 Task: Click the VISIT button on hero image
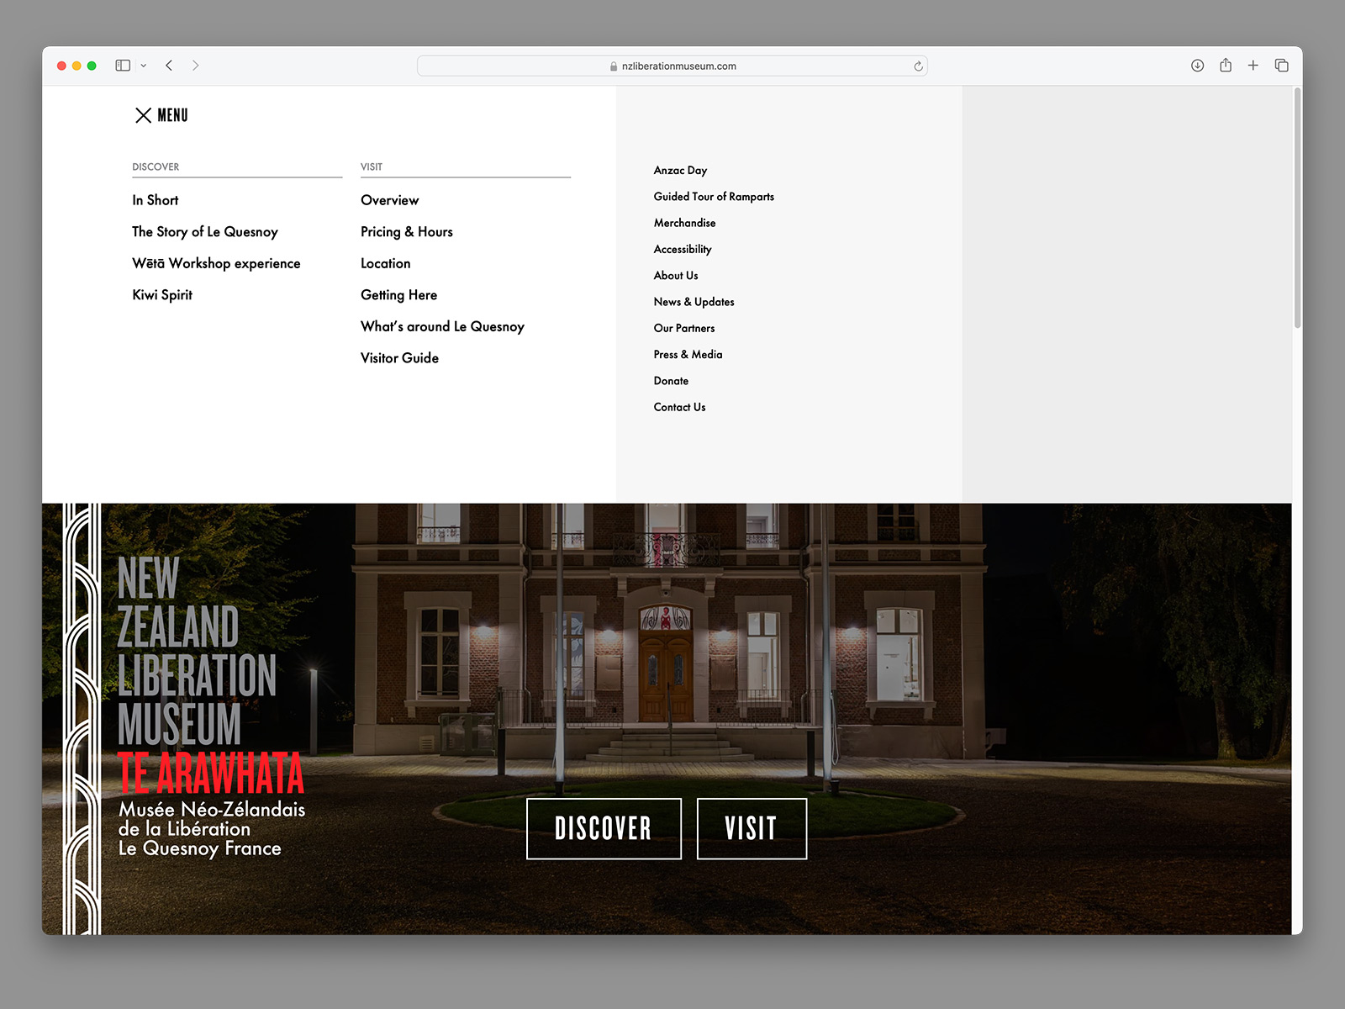pyautogui.click(x=752, y=829)
